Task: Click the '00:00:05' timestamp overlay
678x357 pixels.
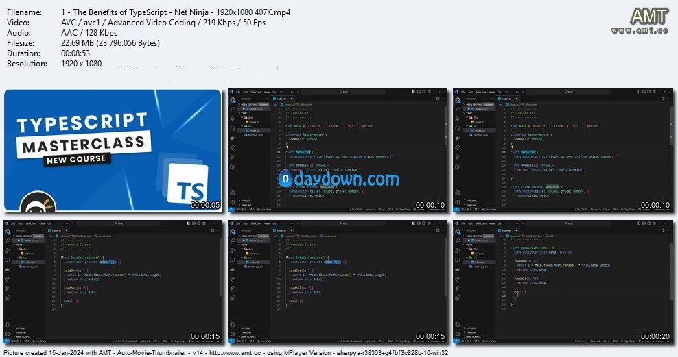Action: click(205, 205)
